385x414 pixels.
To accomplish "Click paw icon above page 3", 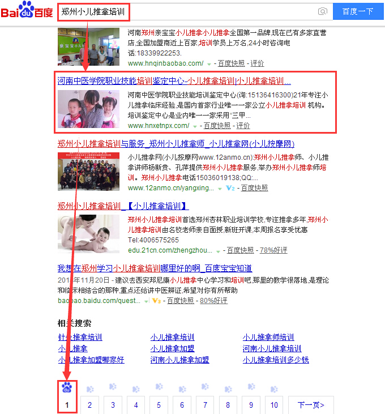I will coord(113,387).
